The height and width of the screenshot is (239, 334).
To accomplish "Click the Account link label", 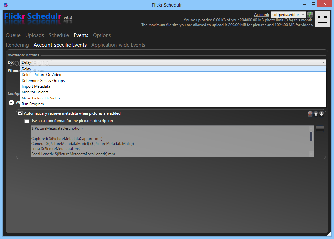I will (261, 15).
